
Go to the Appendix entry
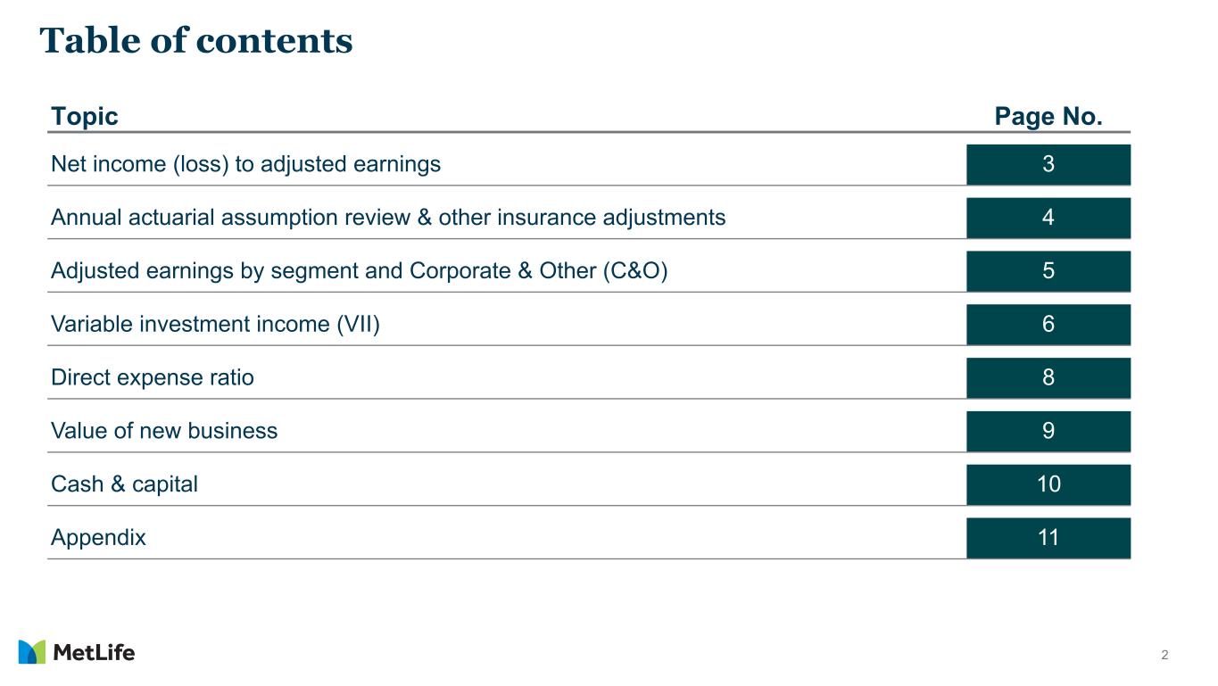coord(98,539)
